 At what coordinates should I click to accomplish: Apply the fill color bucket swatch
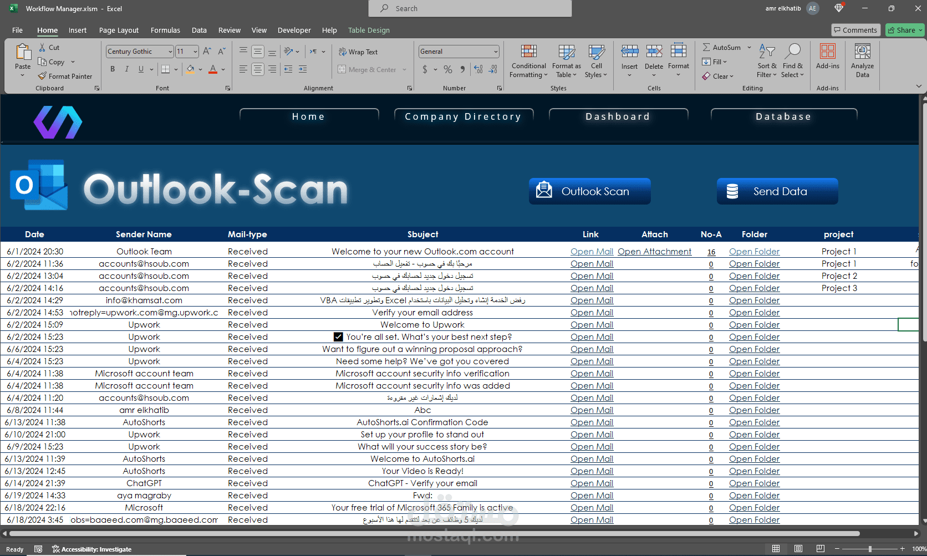pyautogui.click(x=191, y=69)
